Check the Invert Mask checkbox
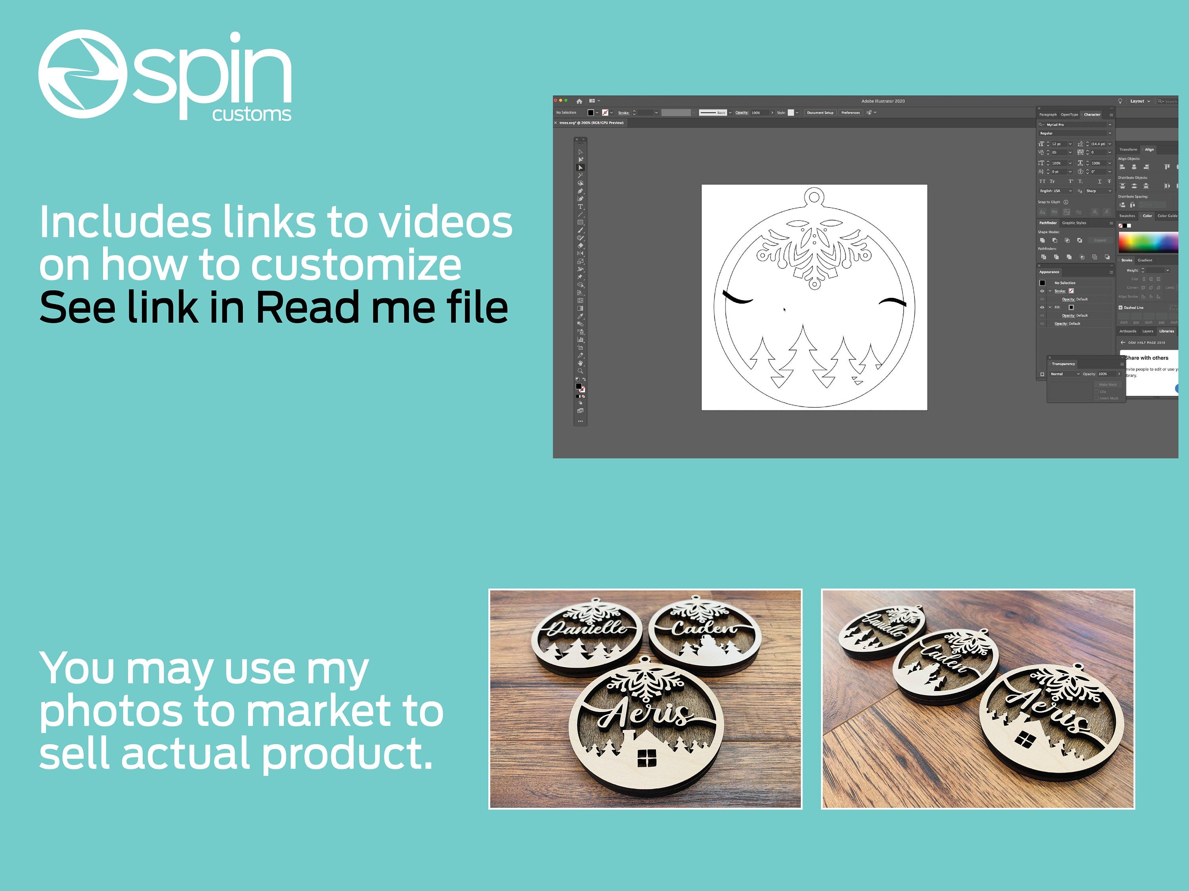This screenshot has width=1189, height=891. tap(1097, 398)
